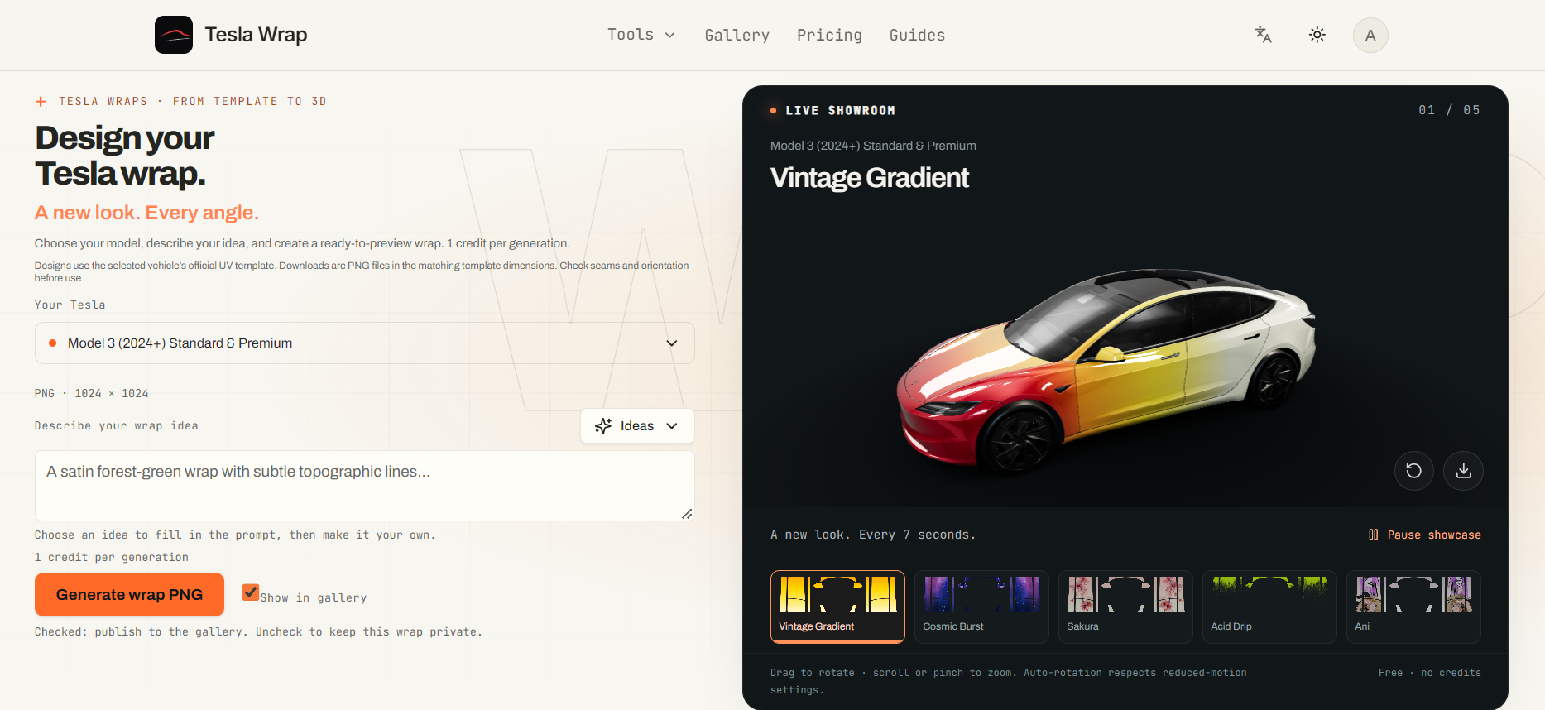The width and height of the screenshot is (1545, 710).
Task: Open the user avatar "A" menu
Action: click(1370, 36)
